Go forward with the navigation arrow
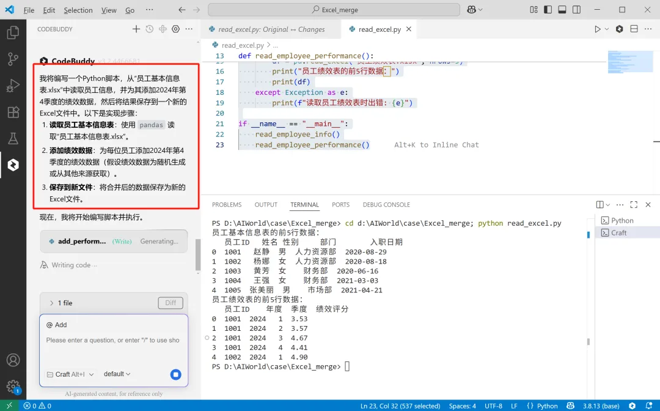The width and height of the screenshot is (660, 411). tap(196, 10)
